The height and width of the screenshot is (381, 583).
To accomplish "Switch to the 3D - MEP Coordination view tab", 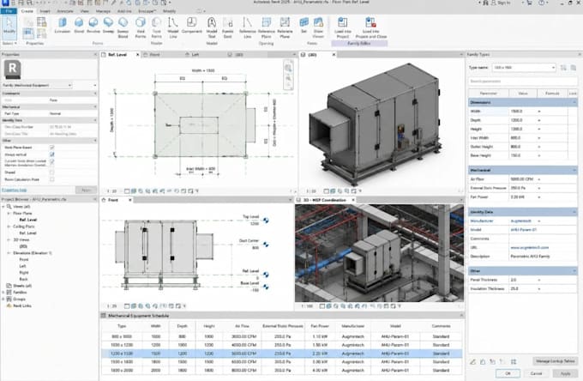I will 326,200.
